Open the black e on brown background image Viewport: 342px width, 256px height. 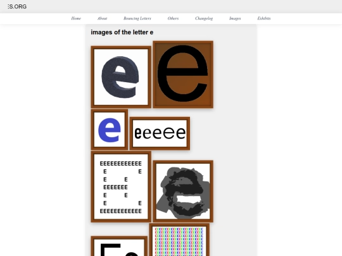[x=183, y=75]
